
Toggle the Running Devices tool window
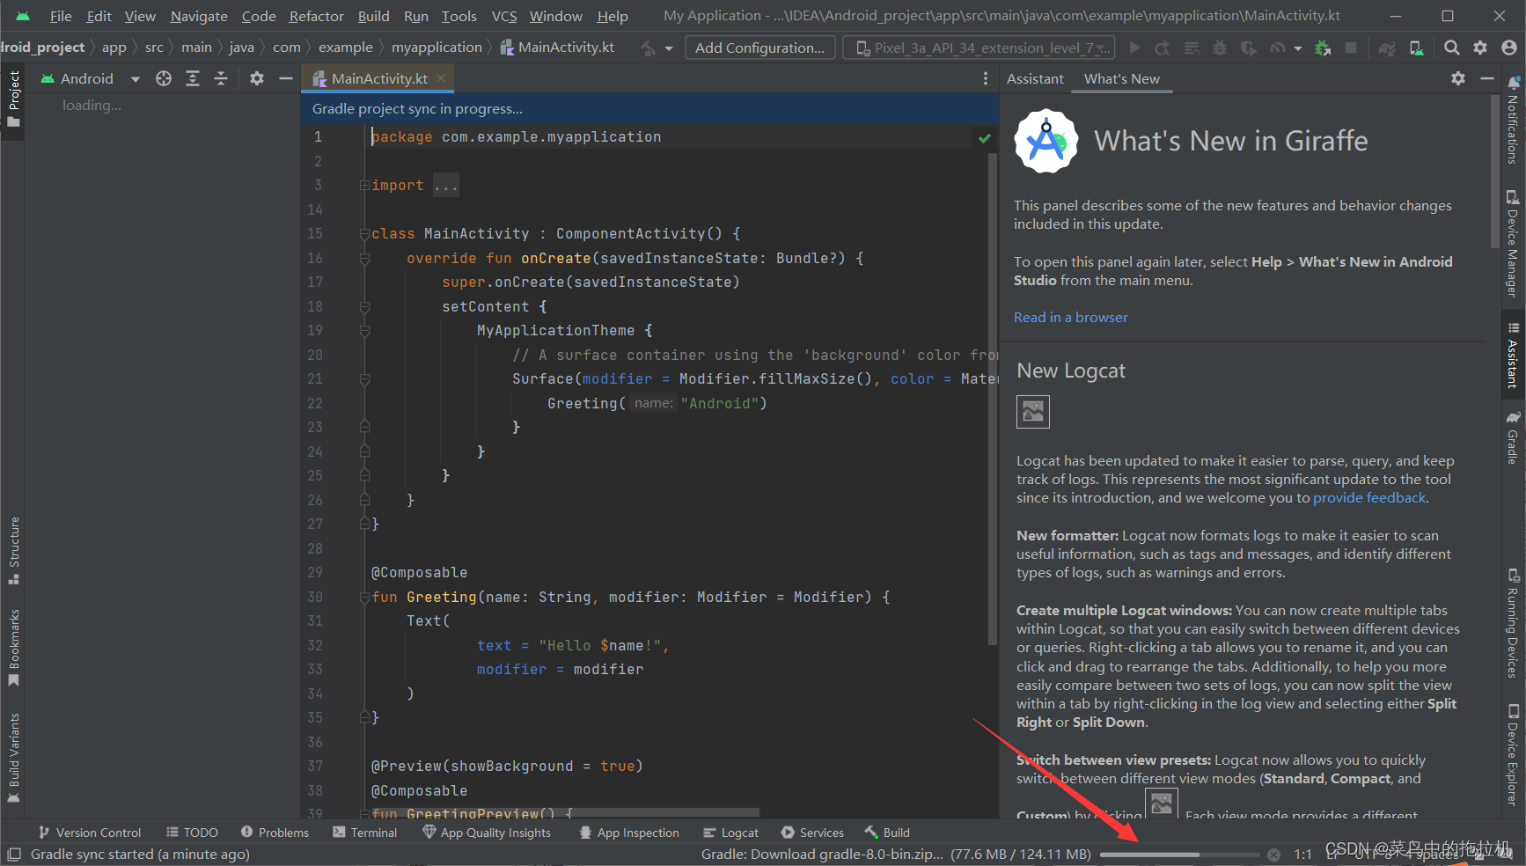1513,624
